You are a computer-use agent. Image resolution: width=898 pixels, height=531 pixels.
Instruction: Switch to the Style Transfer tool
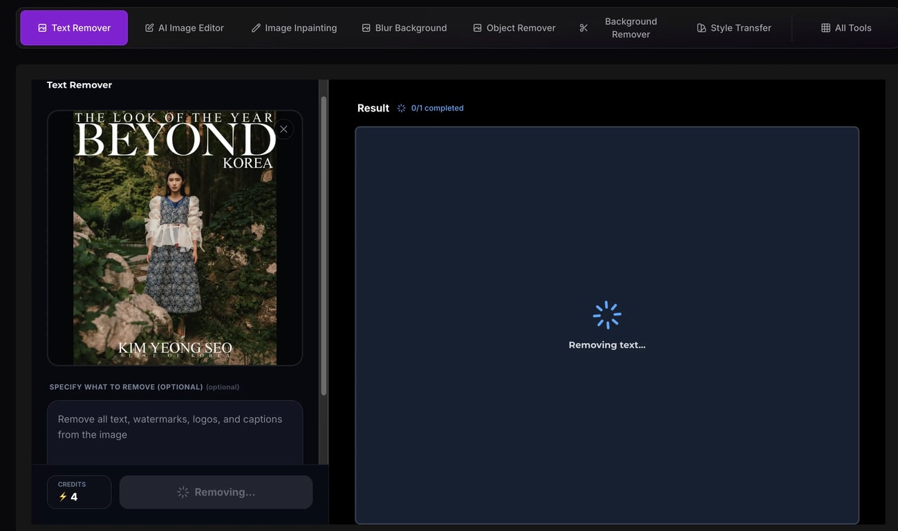point(734,28)
